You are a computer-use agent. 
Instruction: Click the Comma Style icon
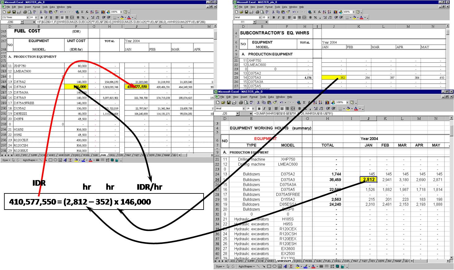tap(88, 18)
